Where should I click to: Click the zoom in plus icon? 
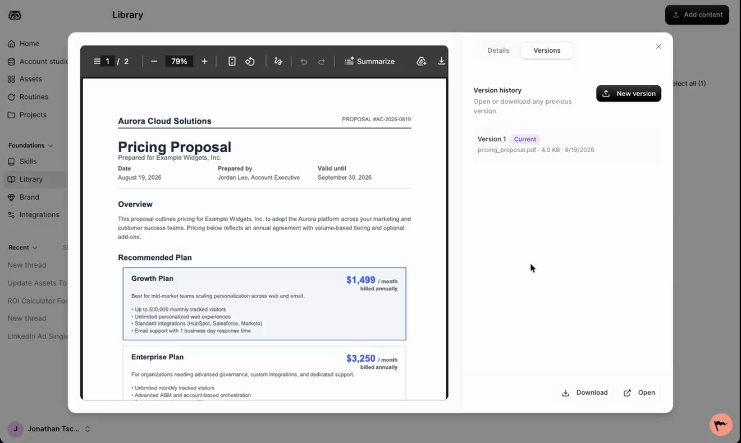coord(204,61)
